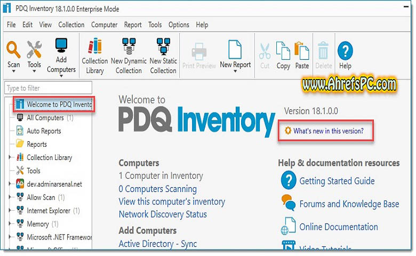Open the Edit menu

27,25
